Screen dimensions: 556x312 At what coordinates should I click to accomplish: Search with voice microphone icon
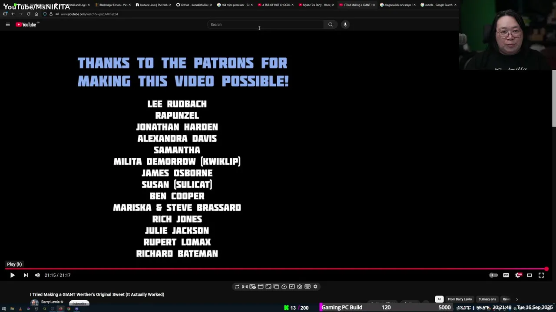(345, 24)
